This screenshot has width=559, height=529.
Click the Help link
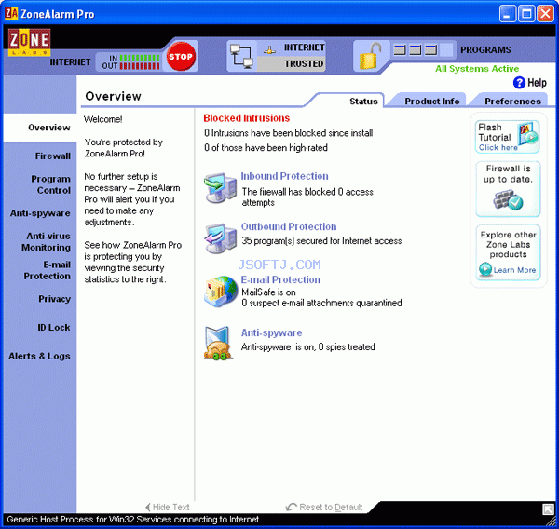coord(537,83)
